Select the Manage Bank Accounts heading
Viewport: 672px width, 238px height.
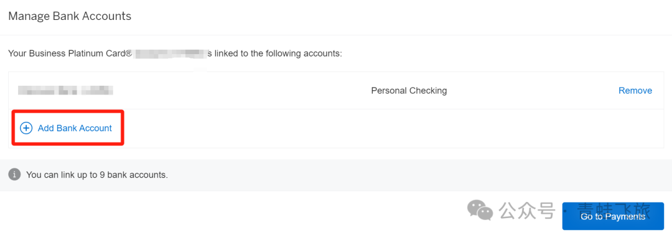[x=70, y=16]
